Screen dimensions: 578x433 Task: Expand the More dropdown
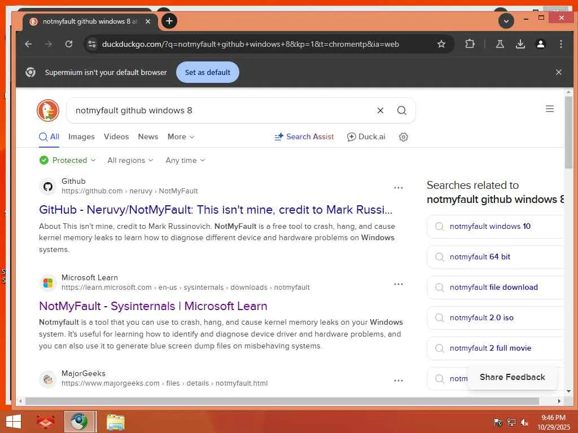coord(181,136)
